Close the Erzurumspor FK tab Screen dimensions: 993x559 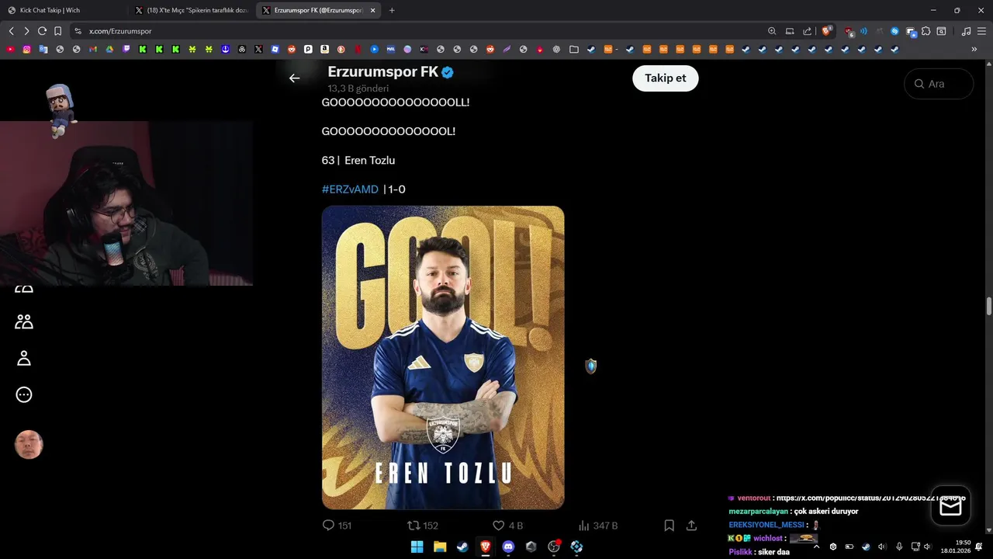(x=373, y=10)
